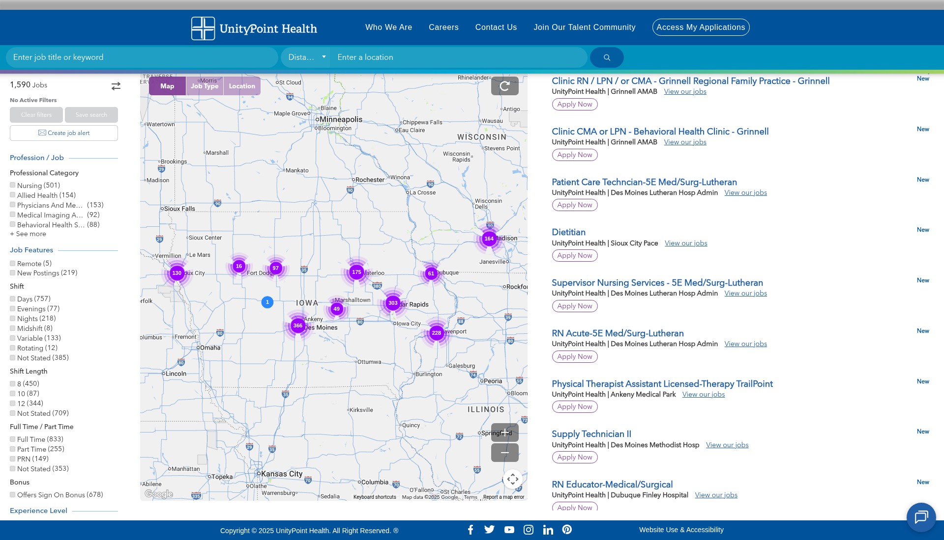Check the Nights (218) shift filter
The image size is (944, 540).
pos(13,318)
